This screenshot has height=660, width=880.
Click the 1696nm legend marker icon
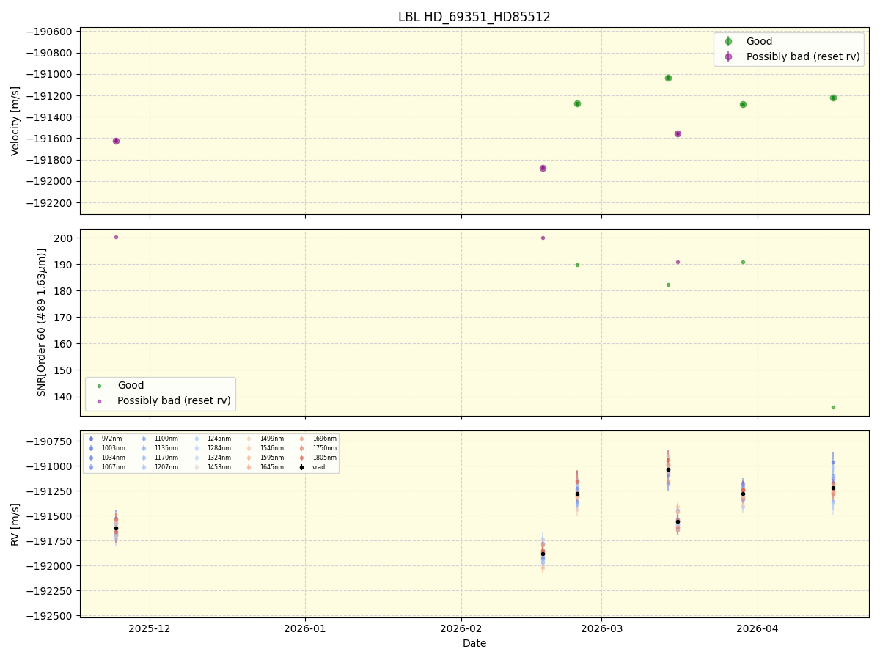coord(301,439)
